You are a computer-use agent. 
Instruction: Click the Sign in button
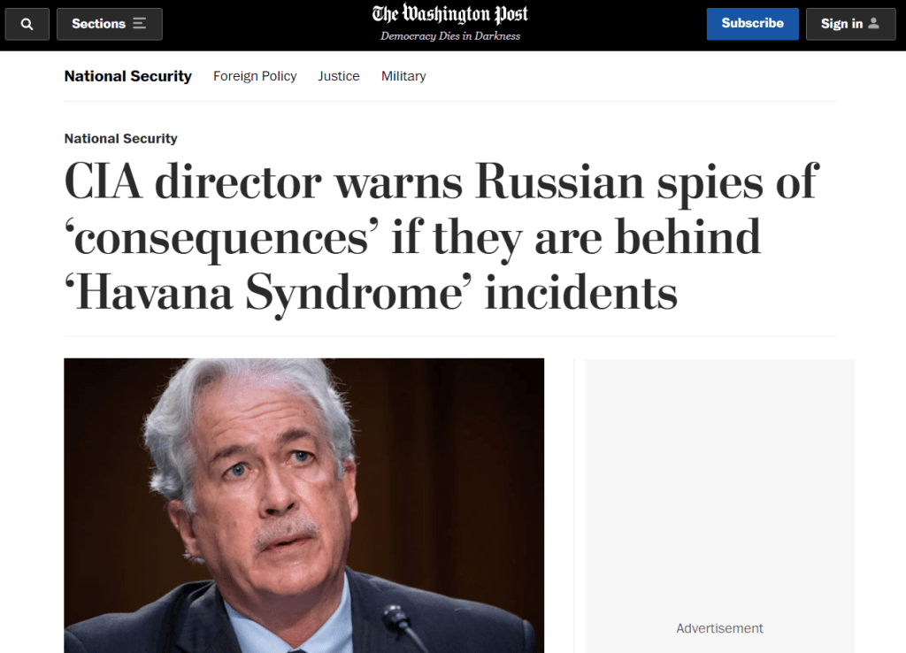850,24
